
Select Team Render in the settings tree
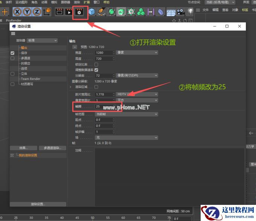(x=30, y=79)
